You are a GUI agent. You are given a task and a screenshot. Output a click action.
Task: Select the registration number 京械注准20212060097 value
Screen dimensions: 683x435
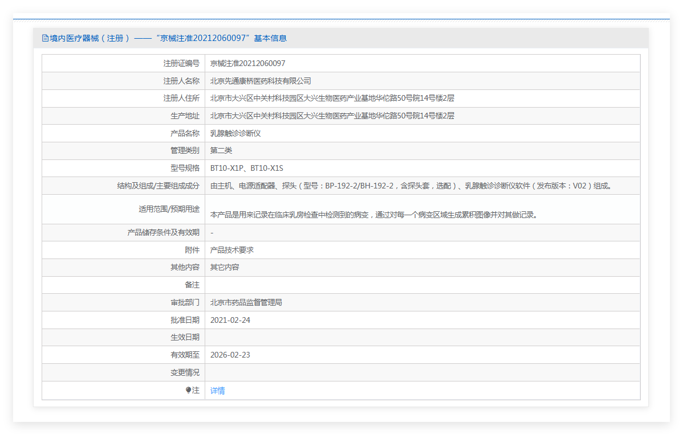tap(248, 64)
